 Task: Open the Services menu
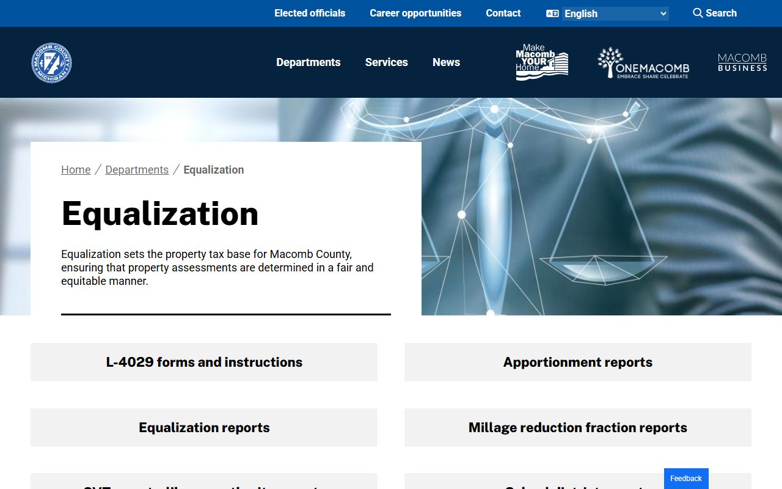[387, 62]
